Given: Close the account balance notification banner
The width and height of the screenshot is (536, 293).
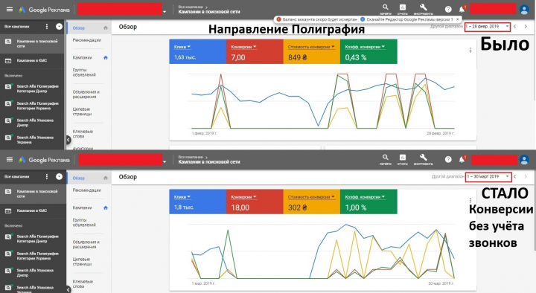Looking at the screenshot, I should 457,19.
